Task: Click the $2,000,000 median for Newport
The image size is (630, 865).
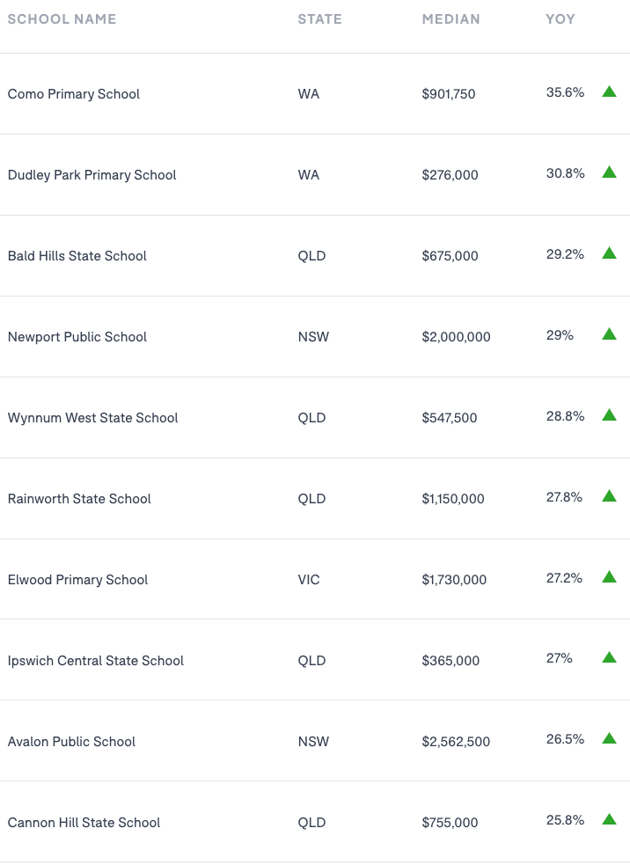Action: 457,337
